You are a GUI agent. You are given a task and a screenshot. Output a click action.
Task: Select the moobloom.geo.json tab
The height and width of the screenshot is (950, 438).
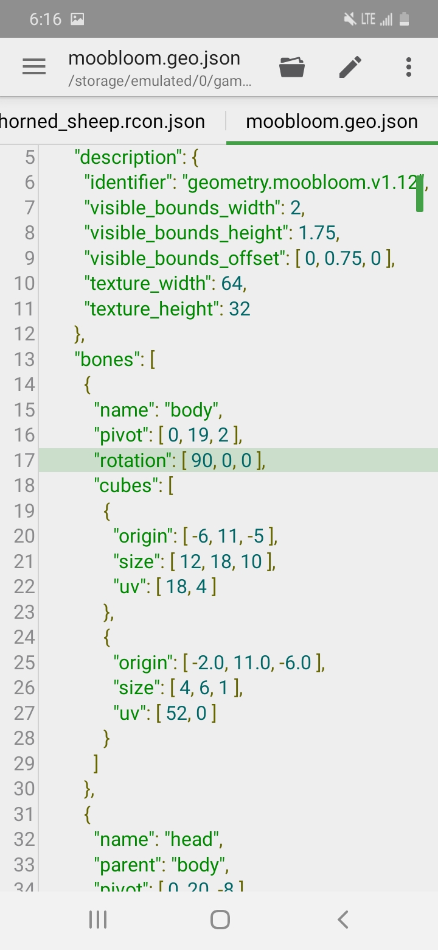coord(332,121)
